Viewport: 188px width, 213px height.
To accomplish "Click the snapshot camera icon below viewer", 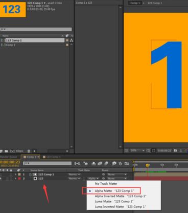I will 175,150.
